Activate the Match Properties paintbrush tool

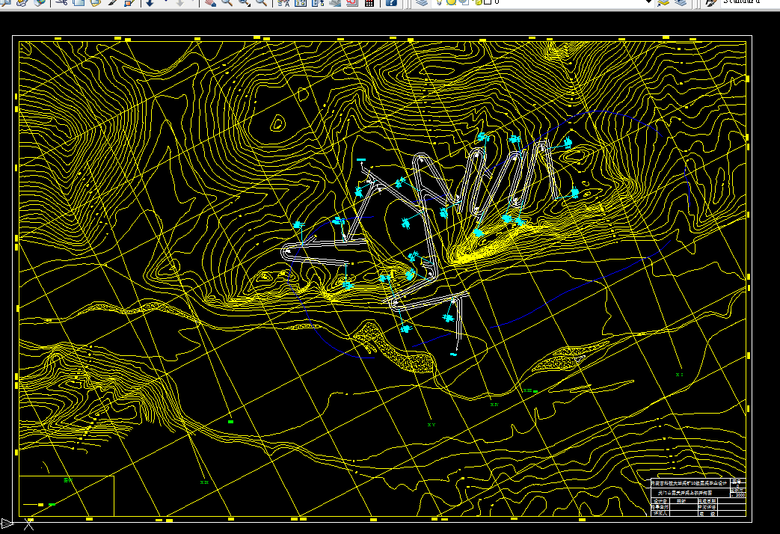click(x=113, y=2)
